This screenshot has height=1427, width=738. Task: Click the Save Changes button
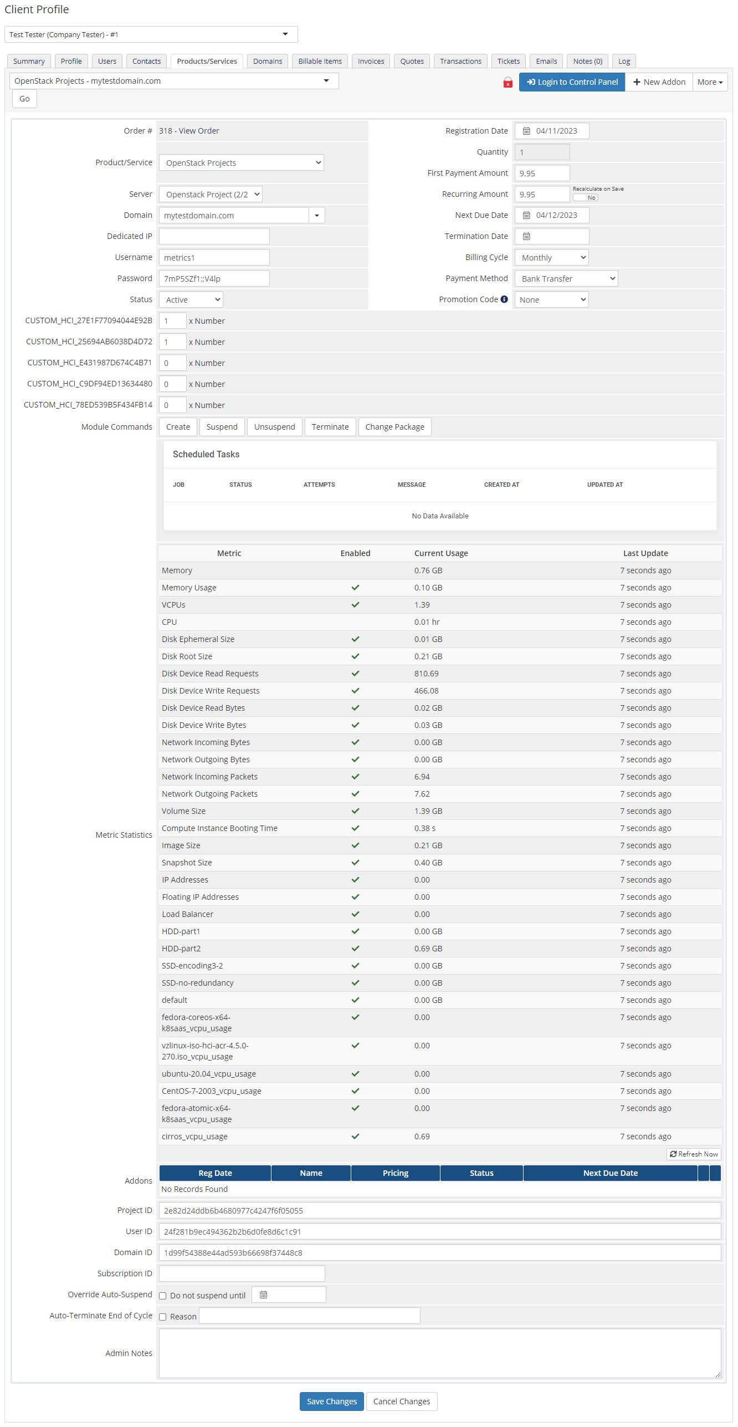click(x=332, y=1401)
